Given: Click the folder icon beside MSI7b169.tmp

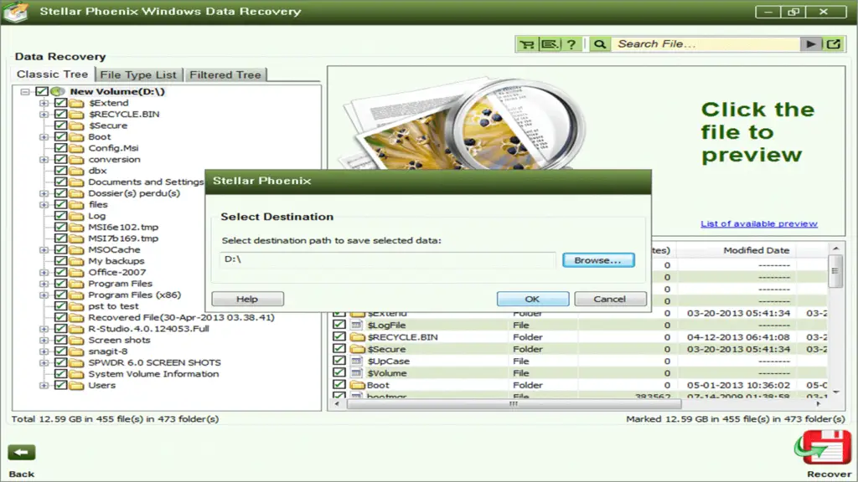Looking at the screenshot, I should [x=76, y=238].
